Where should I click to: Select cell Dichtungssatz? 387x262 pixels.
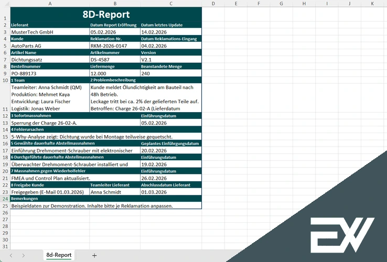pos(50,59)
